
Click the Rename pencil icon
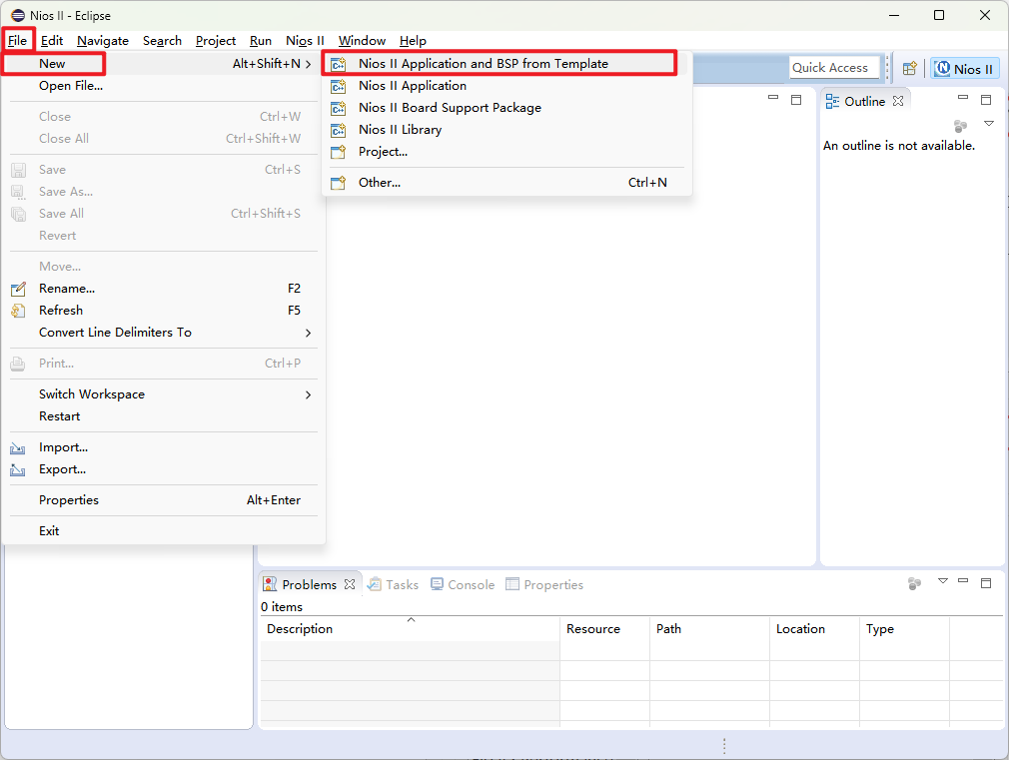coord(18,289)
